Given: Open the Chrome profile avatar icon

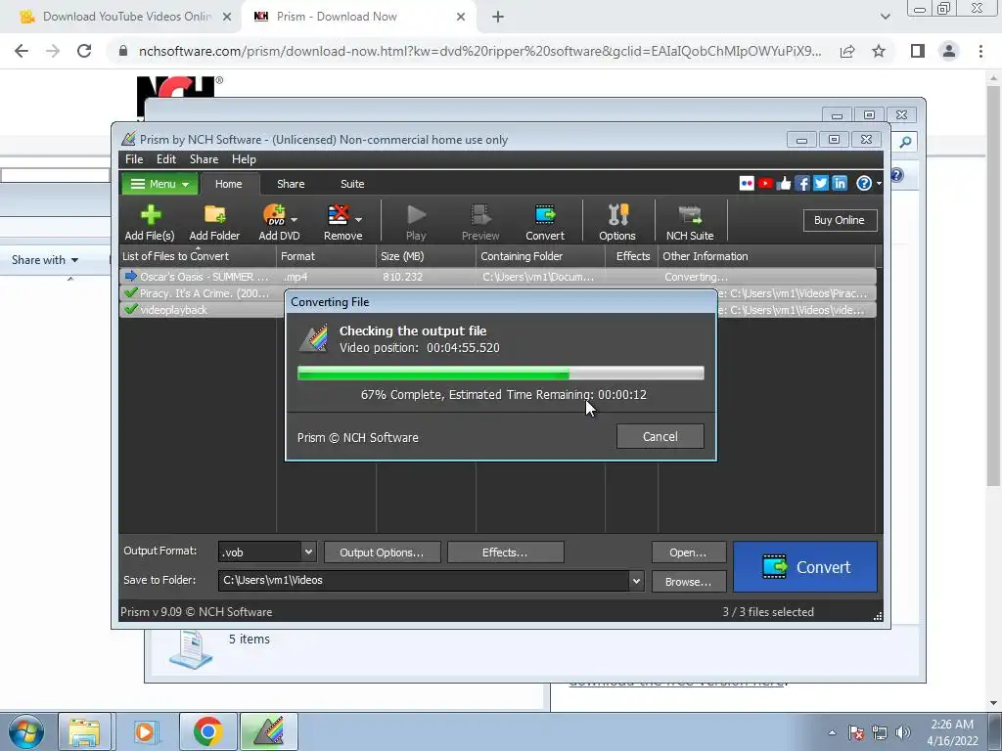Looking at the screenshot, I should click(949, 51).
